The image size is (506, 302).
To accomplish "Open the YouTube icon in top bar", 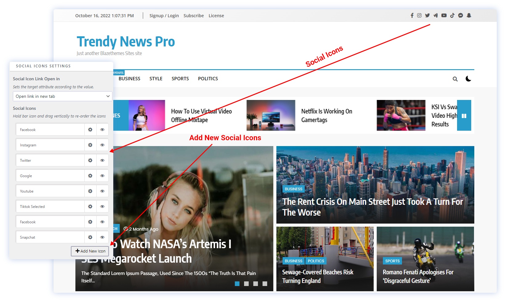I will point(444,15).
